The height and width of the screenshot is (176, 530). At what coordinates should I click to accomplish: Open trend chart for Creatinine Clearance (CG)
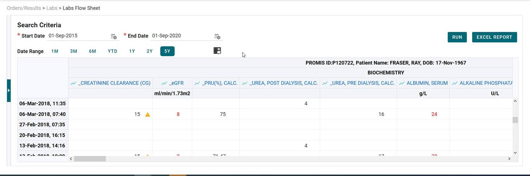click(73, 83)
